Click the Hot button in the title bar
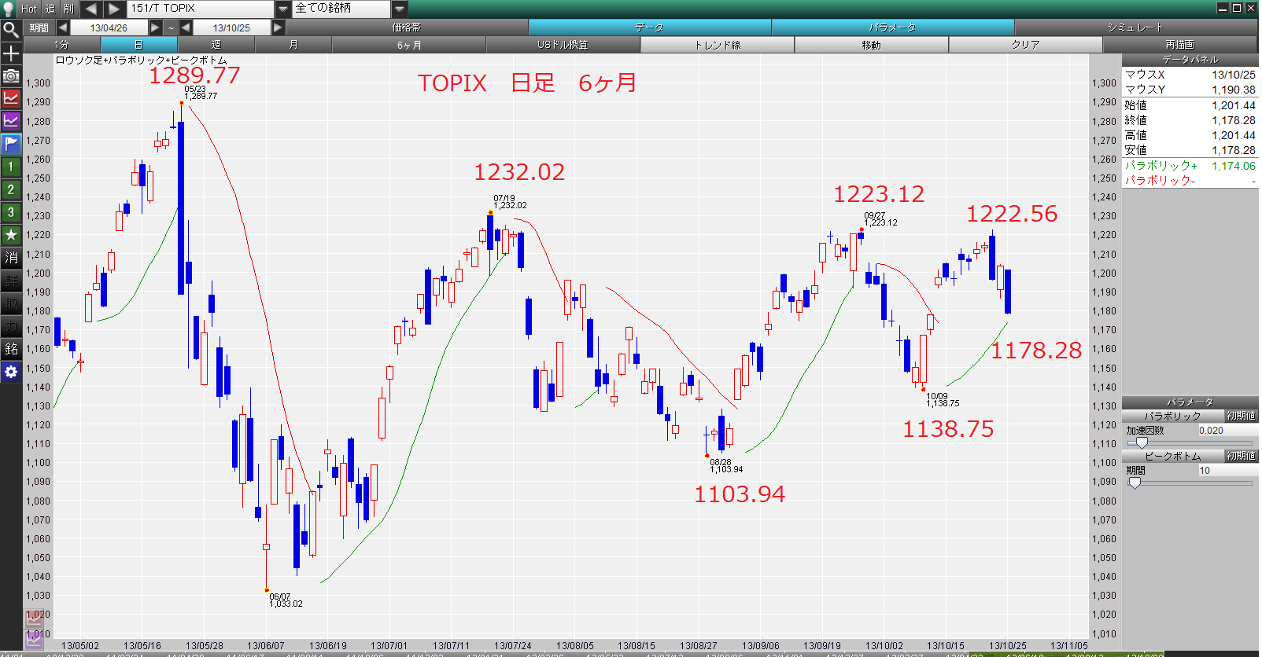 pos(29,9)
